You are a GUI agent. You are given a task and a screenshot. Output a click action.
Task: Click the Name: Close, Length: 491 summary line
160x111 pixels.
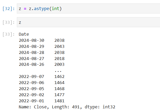coord(67,107)
